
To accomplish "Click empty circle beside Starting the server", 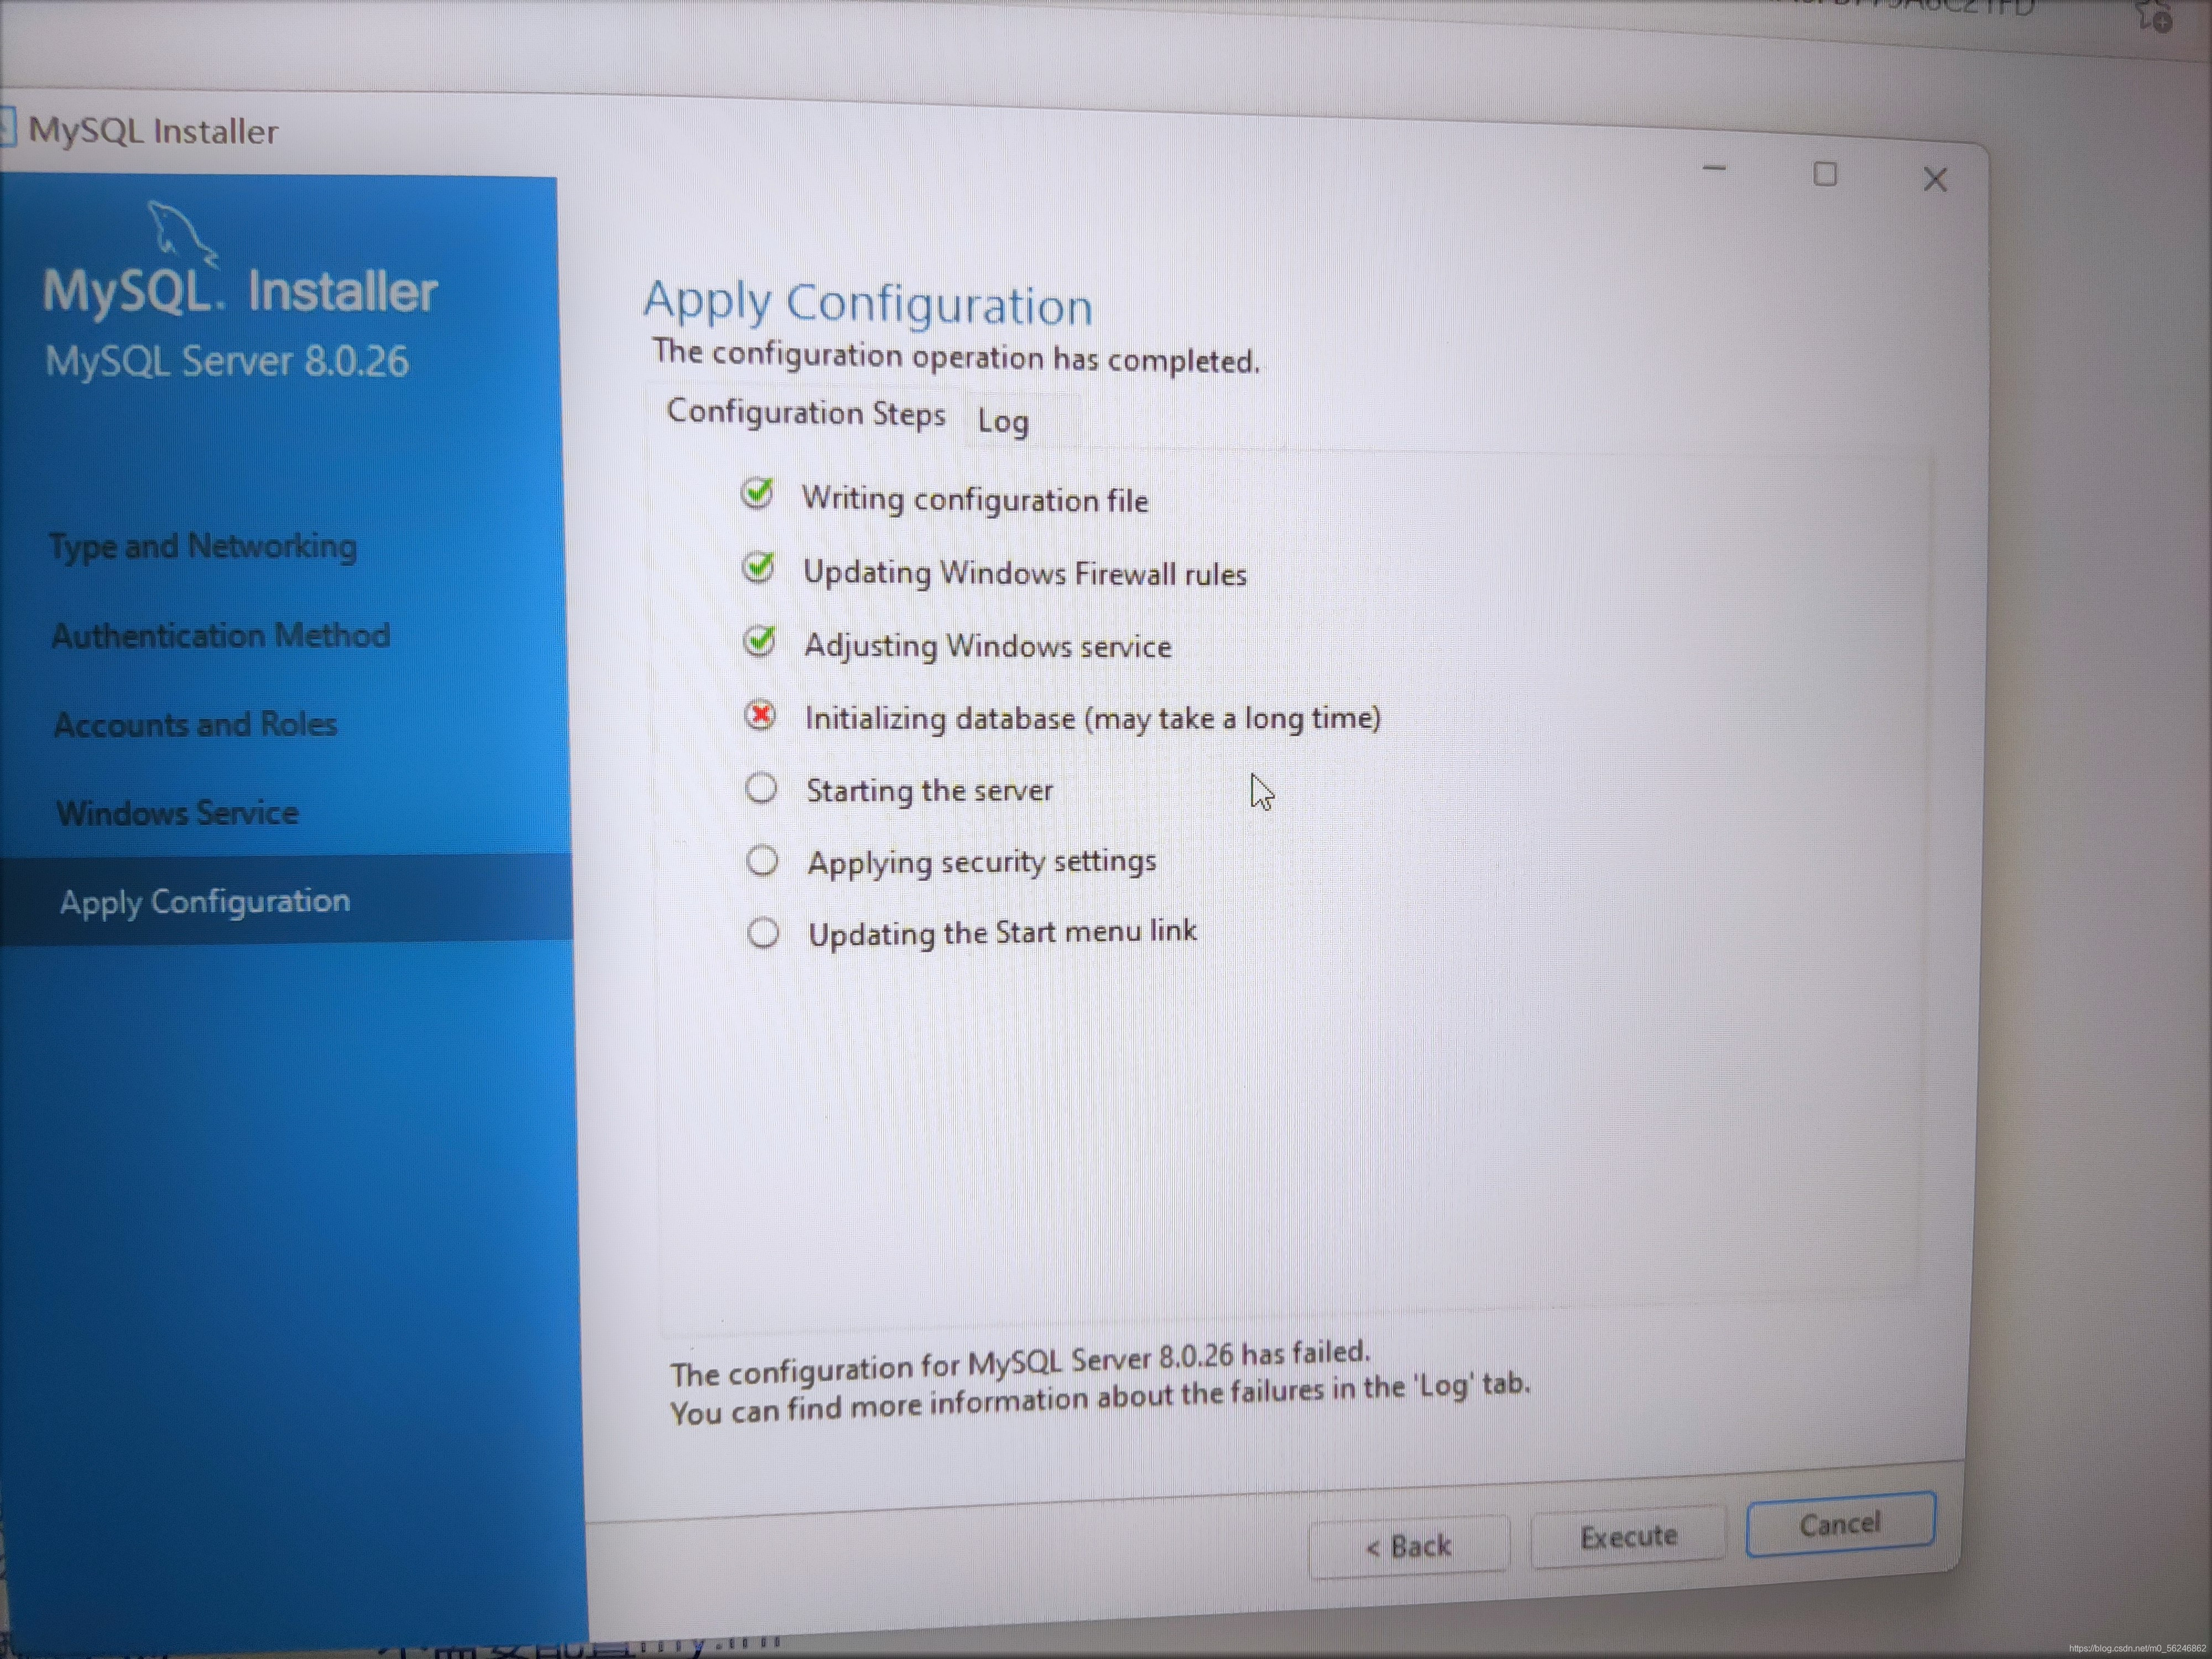I will (x=761, y=788).
